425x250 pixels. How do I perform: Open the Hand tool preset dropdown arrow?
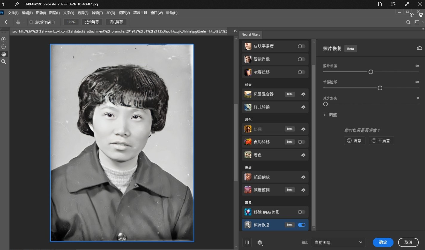pos(24,22)
